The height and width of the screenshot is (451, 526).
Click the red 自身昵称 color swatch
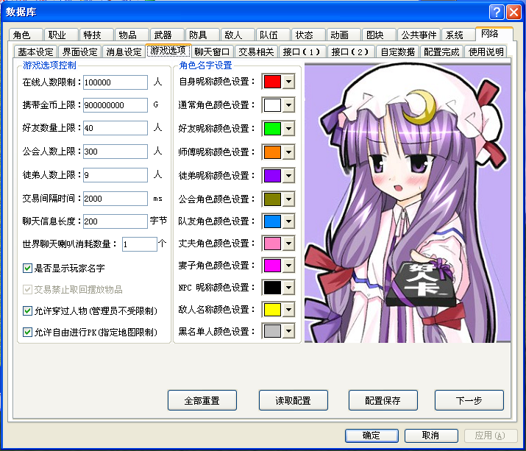coord(272,82)
